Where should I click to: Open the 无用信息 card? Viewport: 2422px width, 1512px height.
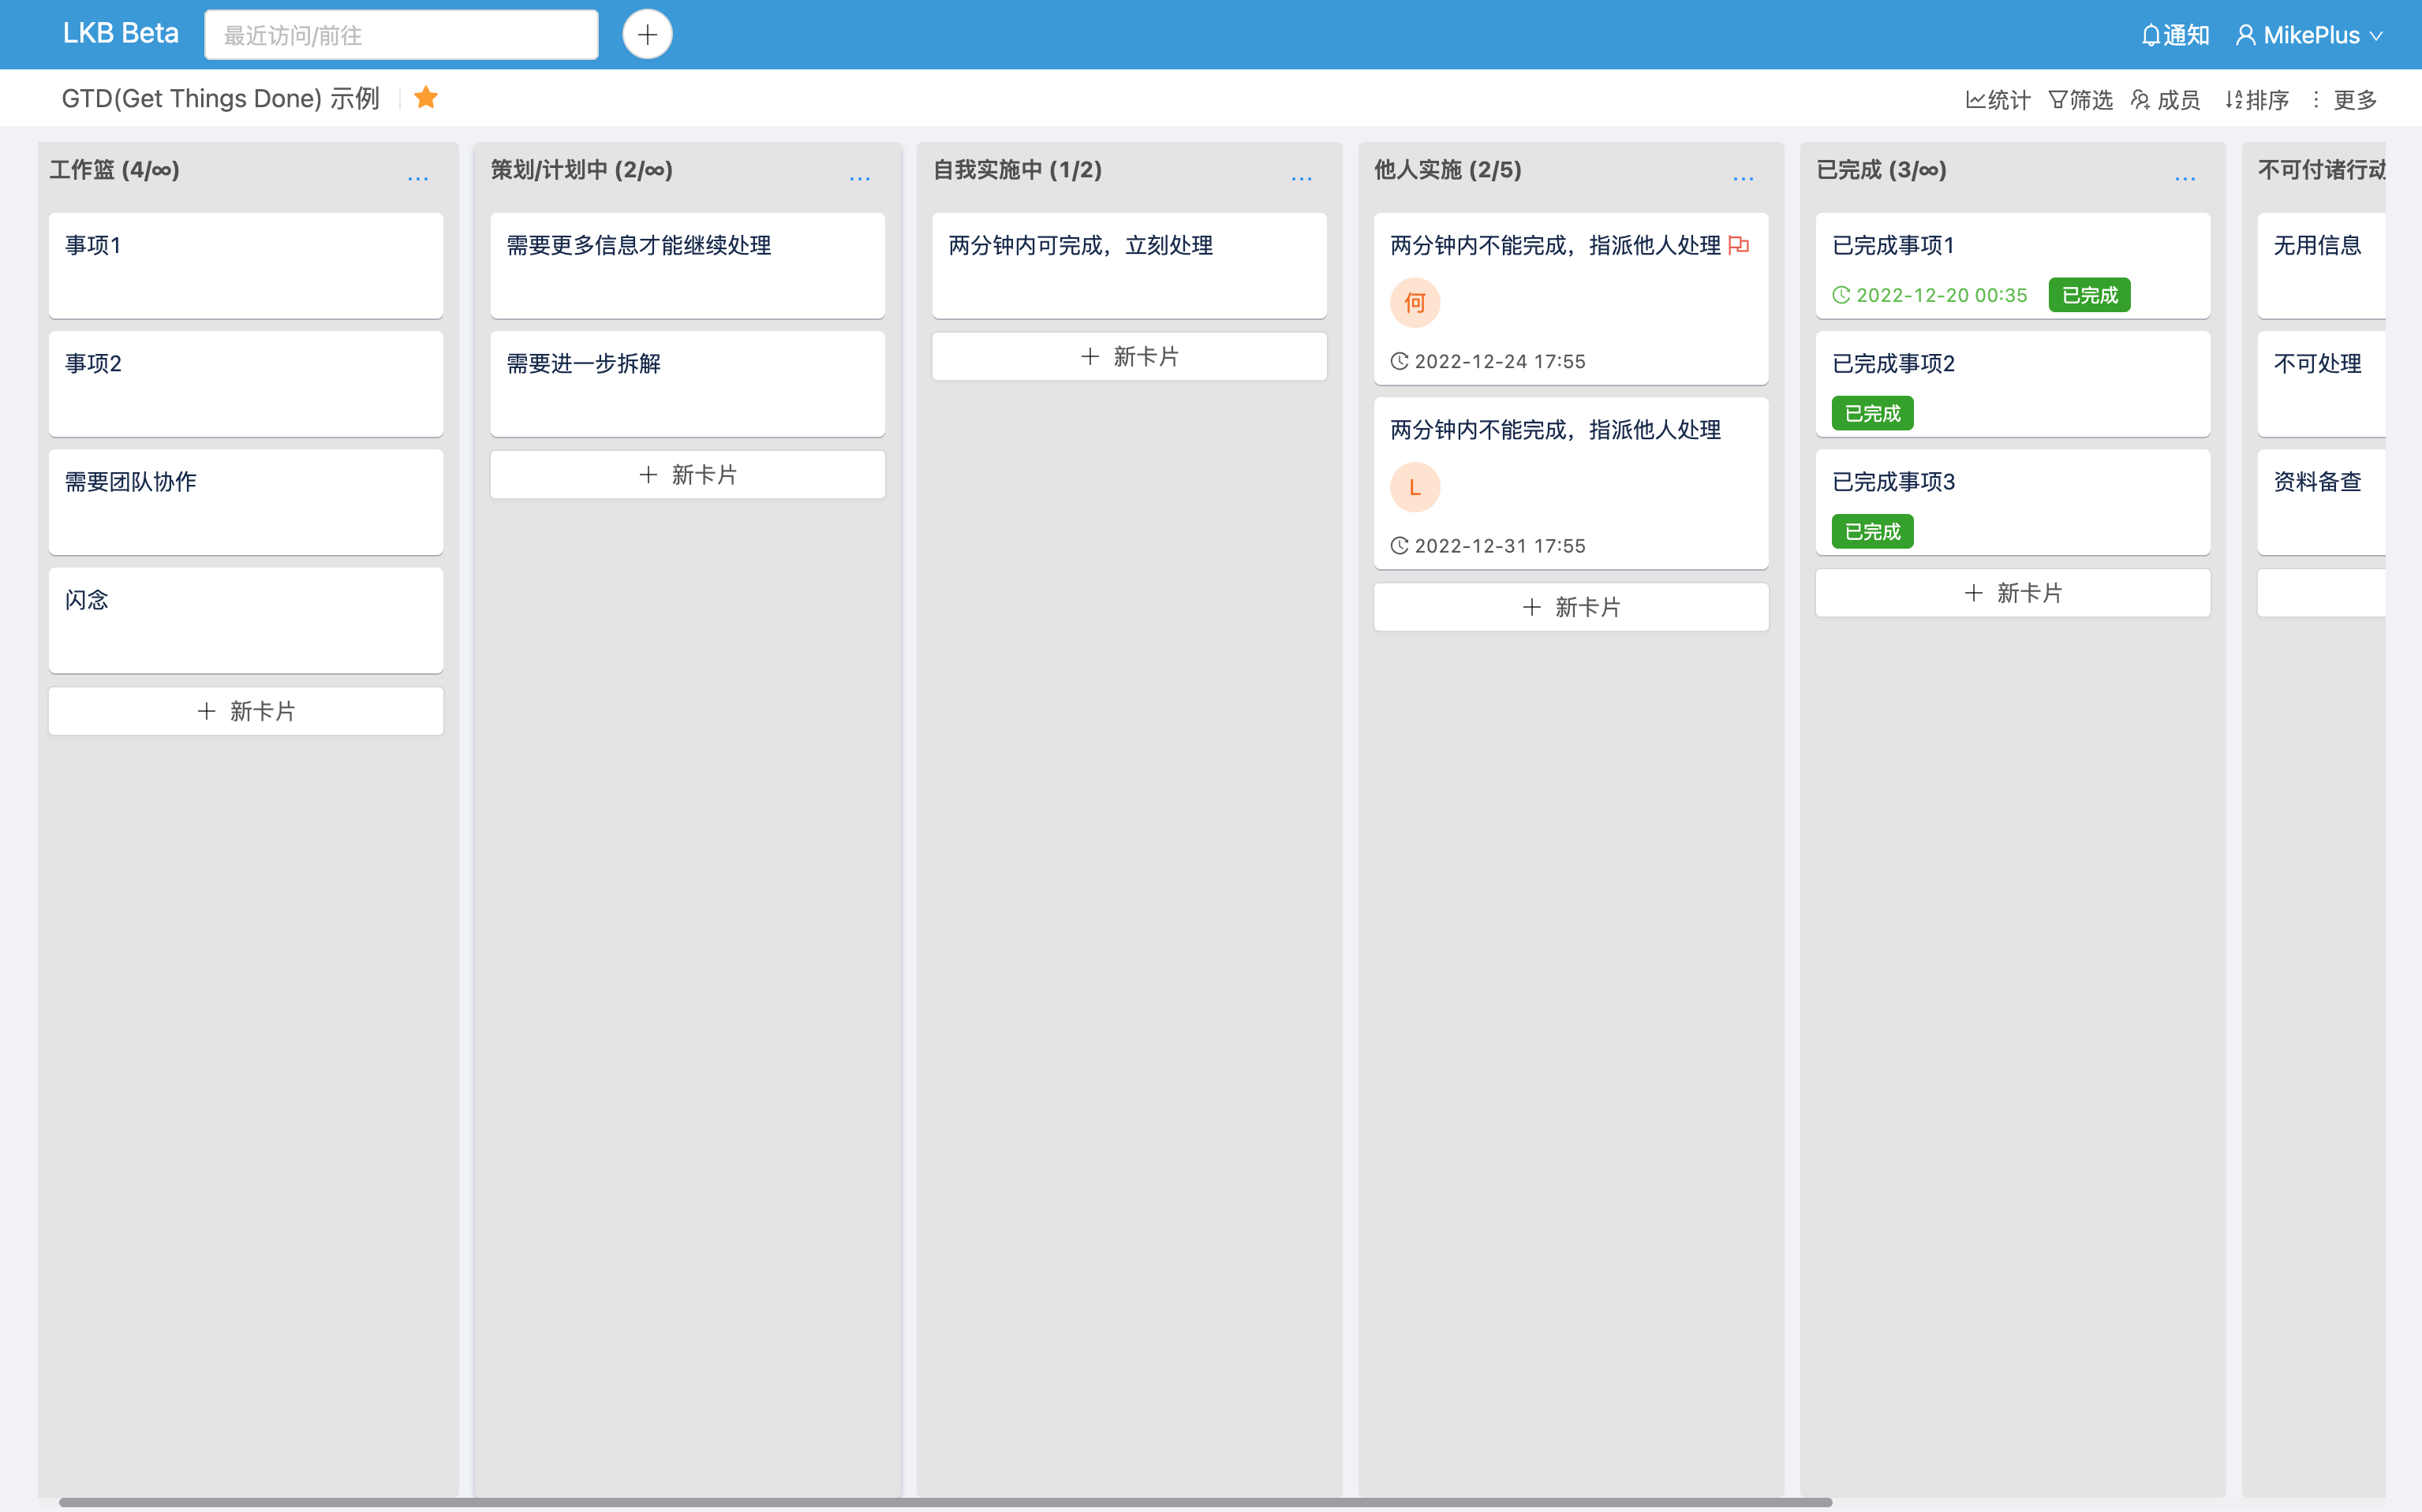2321,265
